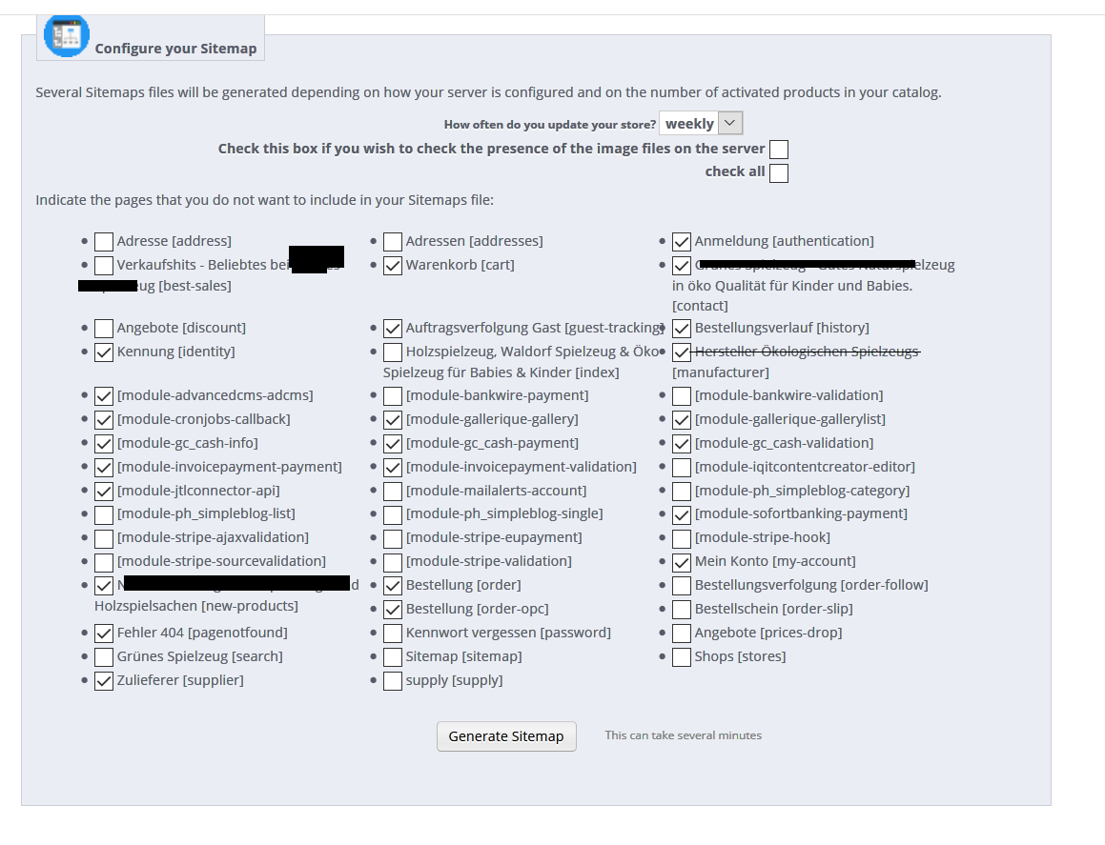Uncheck Zulieferer [supplier] checkbox
This screenshot has height=845, width=1105.
[x=104, y=681]
